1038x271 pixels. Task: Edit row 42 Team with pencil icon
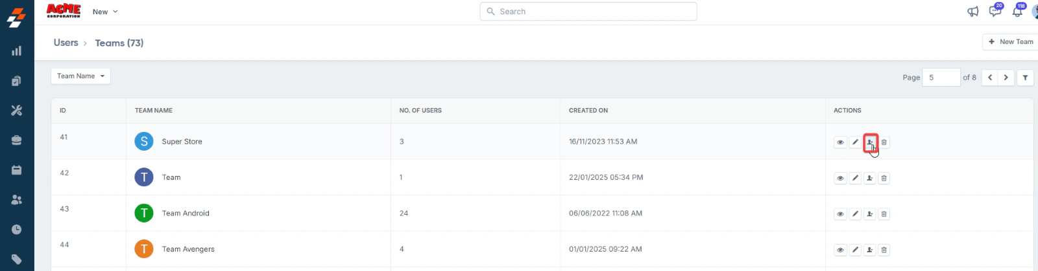click(855, 178)
